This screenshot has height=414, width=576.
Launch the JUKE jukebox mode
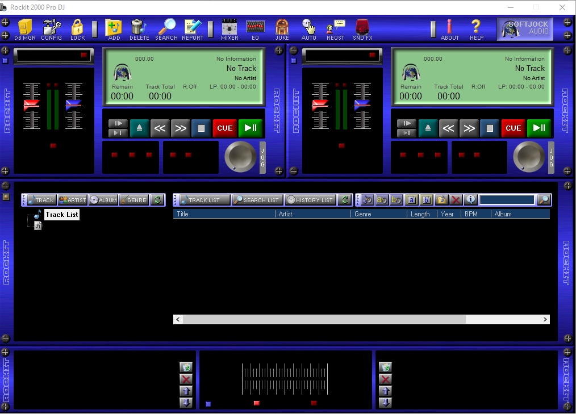[x=282, y=28]
